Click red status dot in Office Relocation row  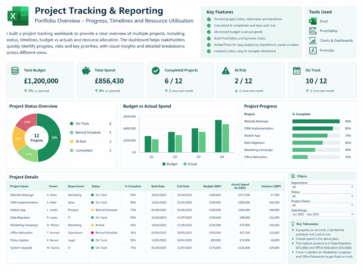point(92,233)
